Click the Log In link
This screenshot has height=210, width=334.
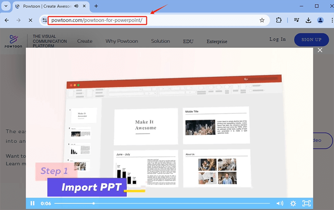[277, 39]
